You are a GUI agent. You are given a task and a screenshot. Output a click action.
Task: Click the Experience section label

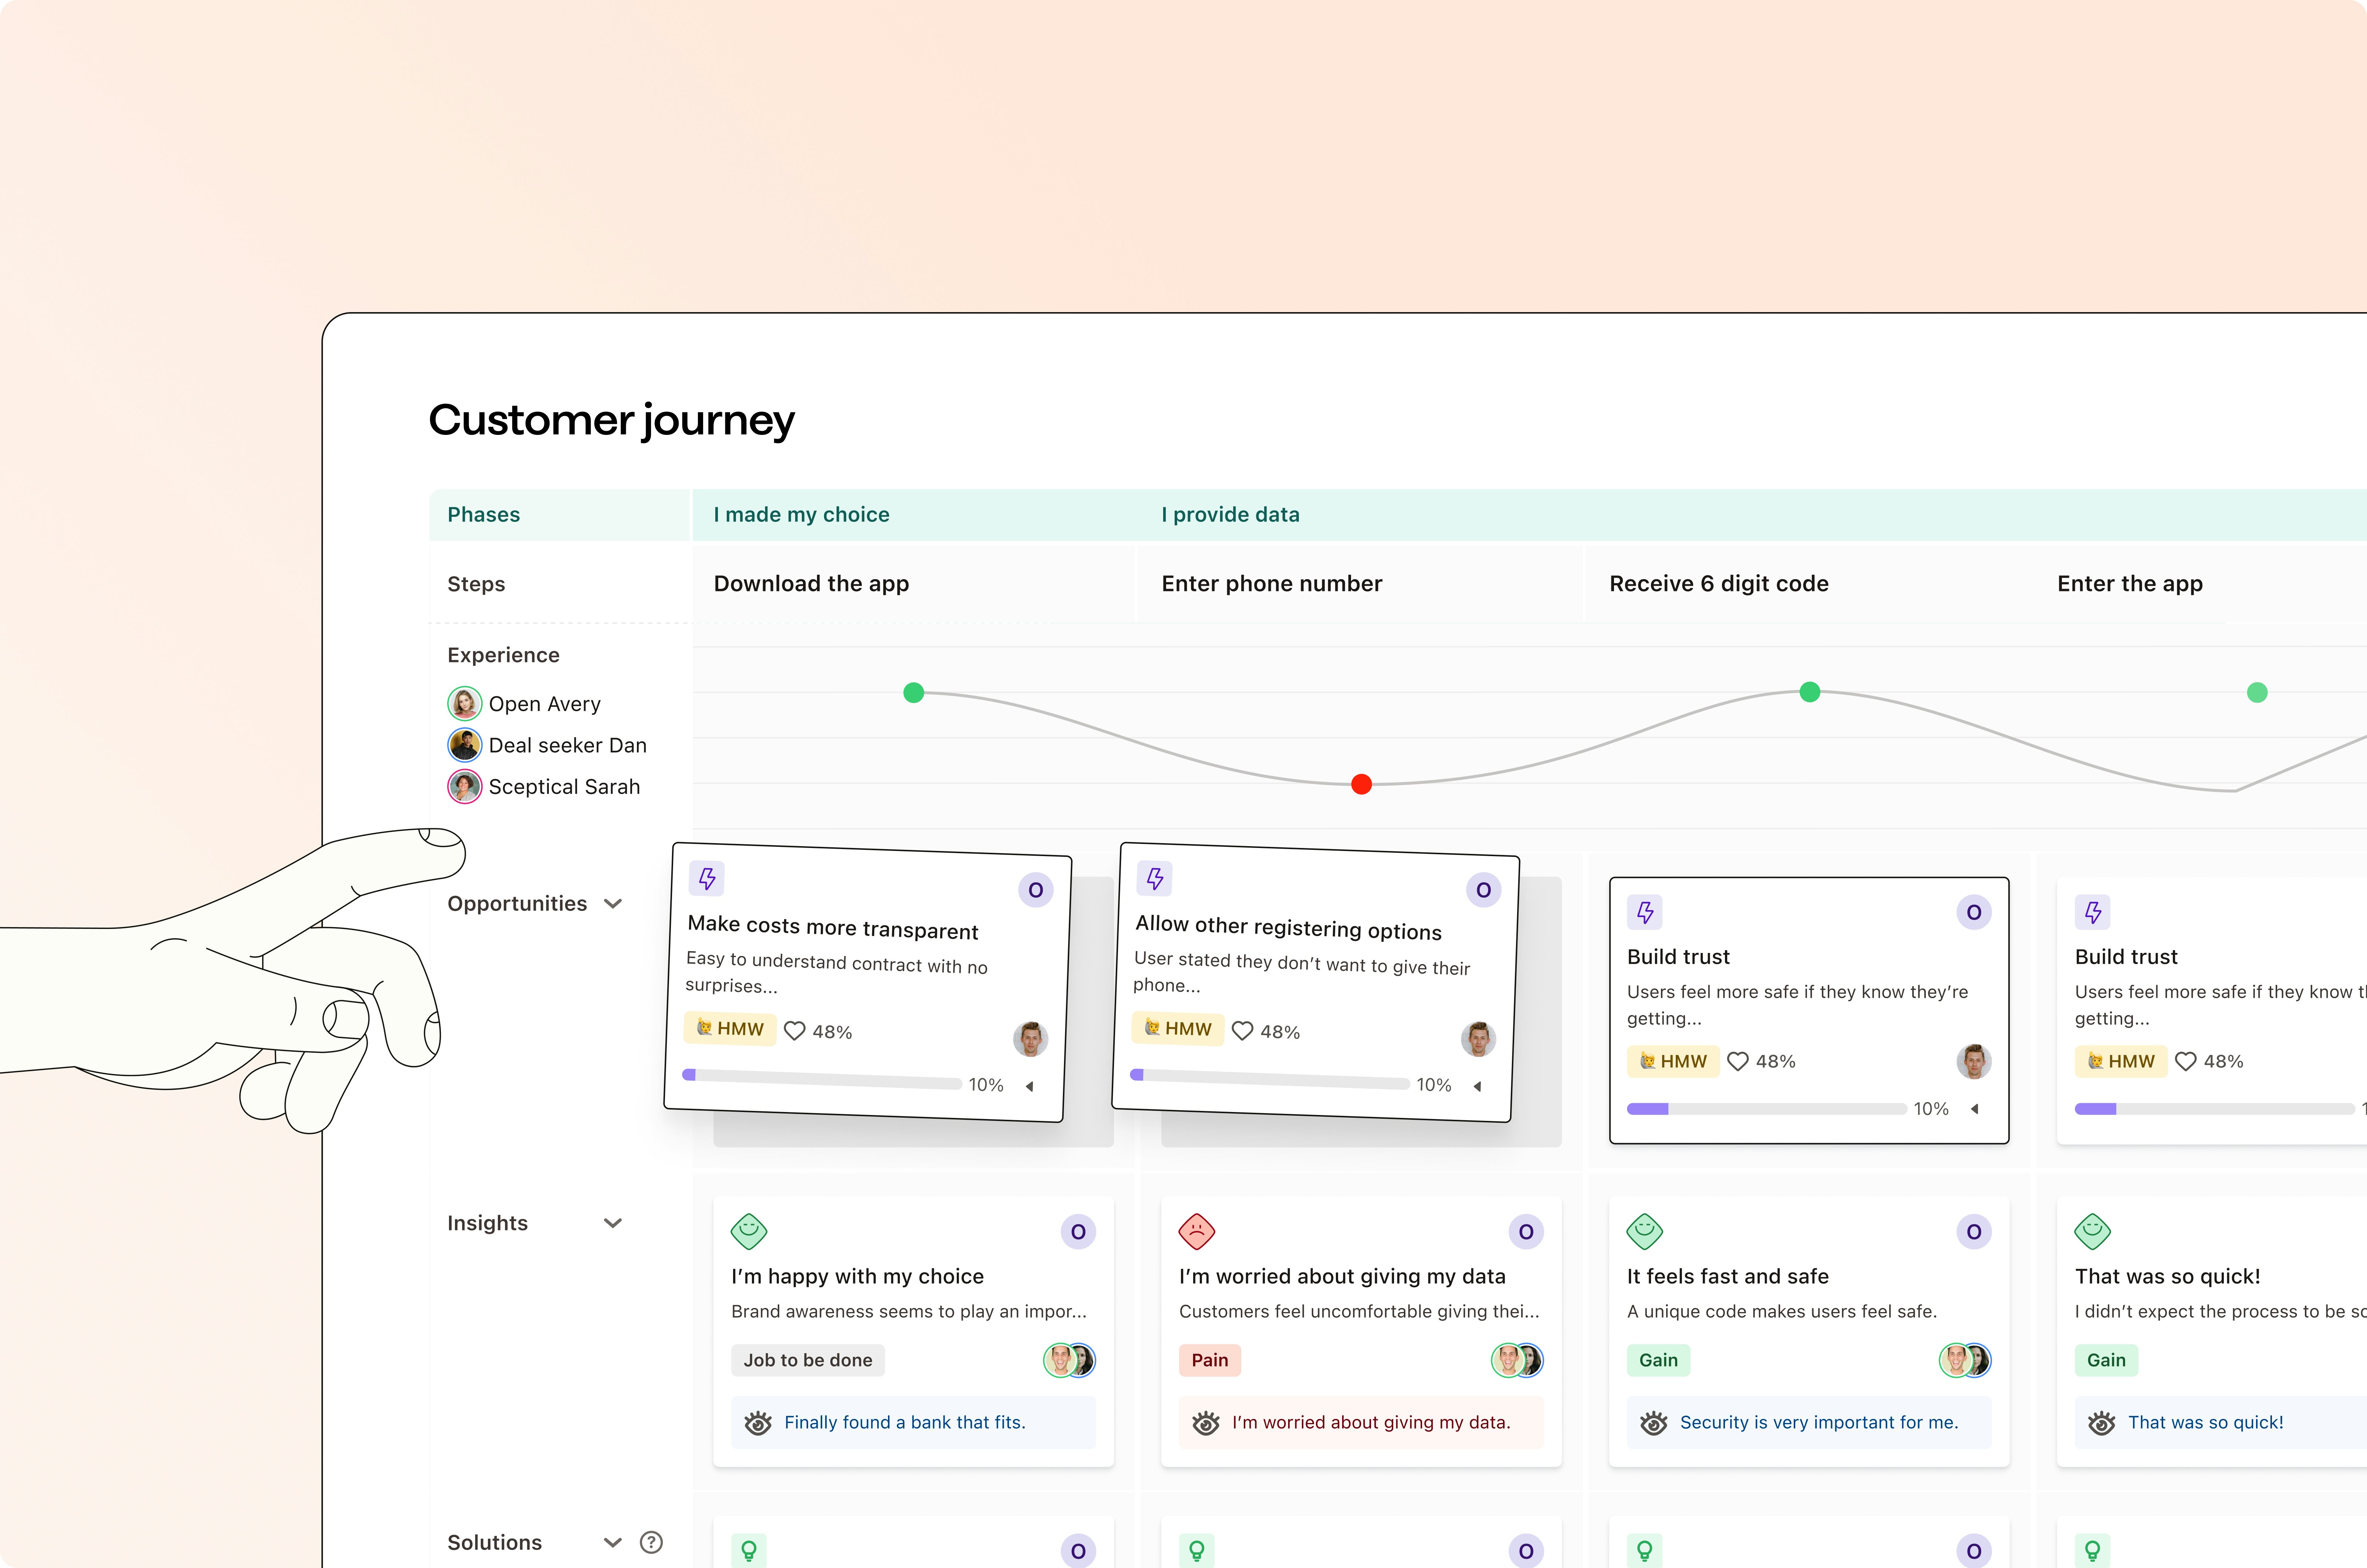[503, 655]
